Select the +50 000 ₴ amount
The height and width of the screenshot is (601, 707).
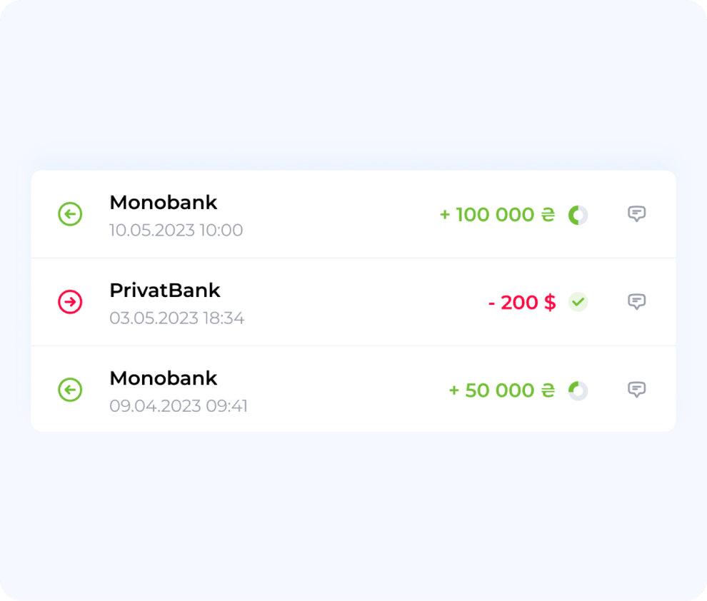(x=501, y=390)
